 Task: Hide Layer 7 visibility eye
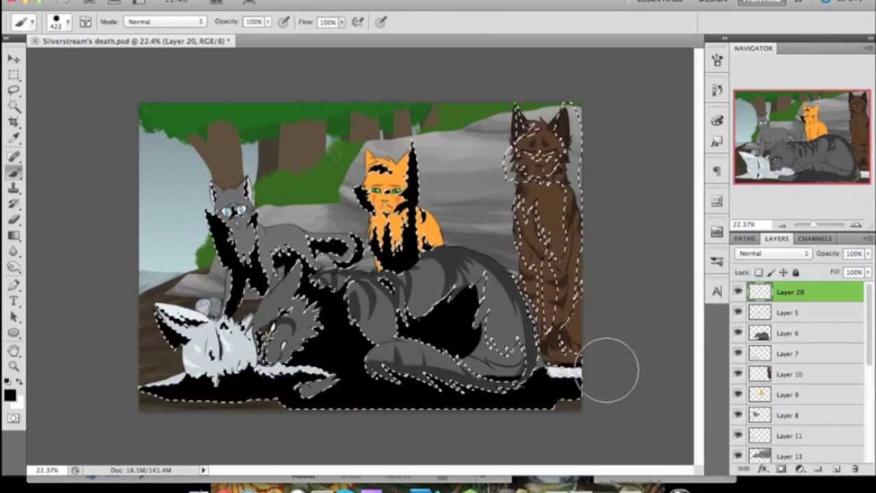click(738, 354)
